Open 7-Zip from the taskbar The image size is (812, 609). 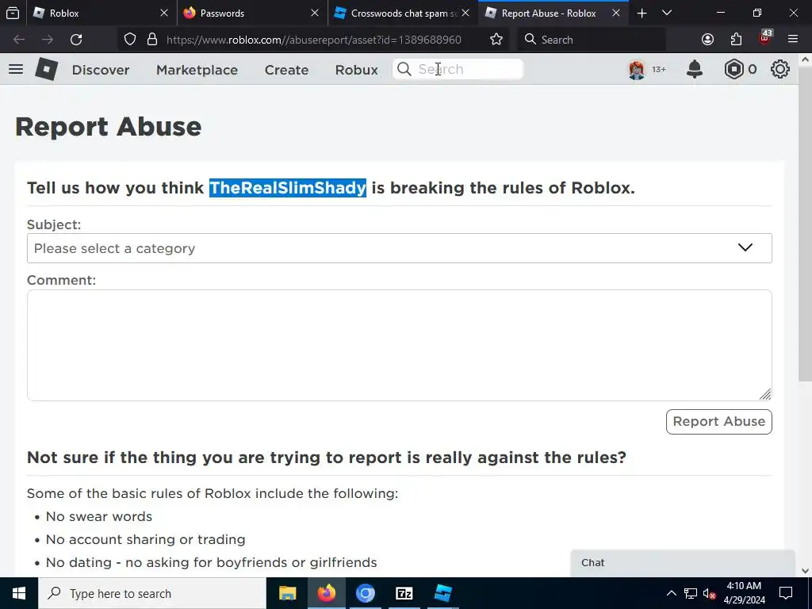click(404, 593)
